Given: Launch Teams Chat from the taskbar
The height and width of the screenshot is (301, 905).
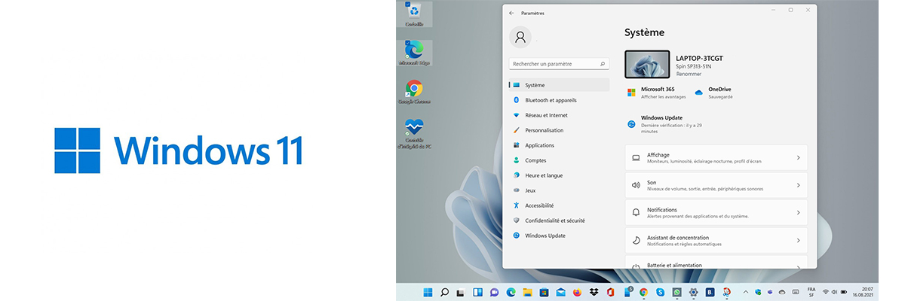Looking at the screenshot, I should pos(494,292).
